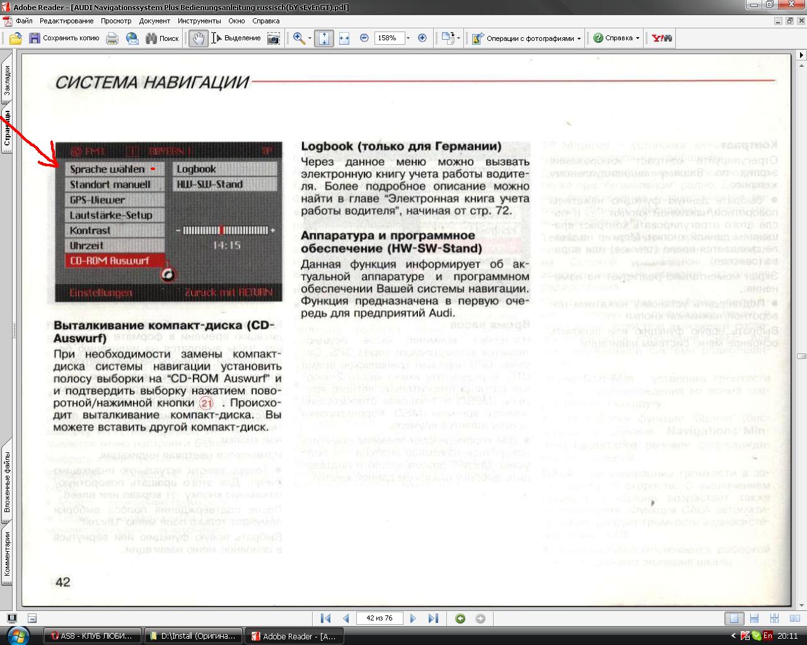
Task: Click the 'Поиск' search button
Action: 163,38
